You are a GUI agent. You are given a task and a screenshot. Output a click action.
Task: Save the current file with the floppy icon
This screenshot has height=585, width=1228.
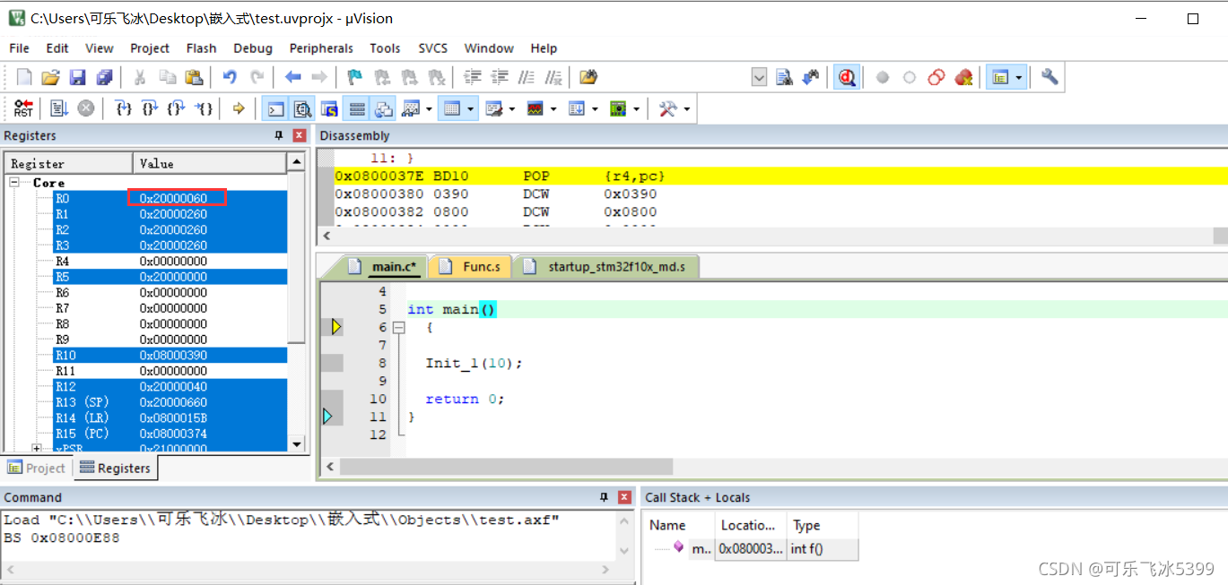point(77,77)
